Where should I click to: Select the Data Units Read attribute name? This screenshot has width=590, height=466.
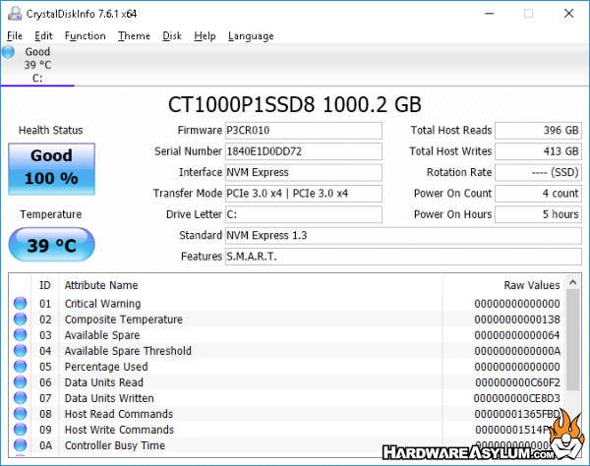pyautogui.click(x=104, y=382)
